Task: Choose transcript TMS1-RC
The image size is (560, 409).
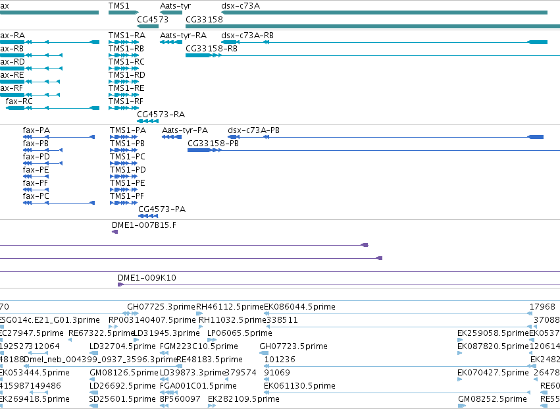Action: tap(126, 62)
